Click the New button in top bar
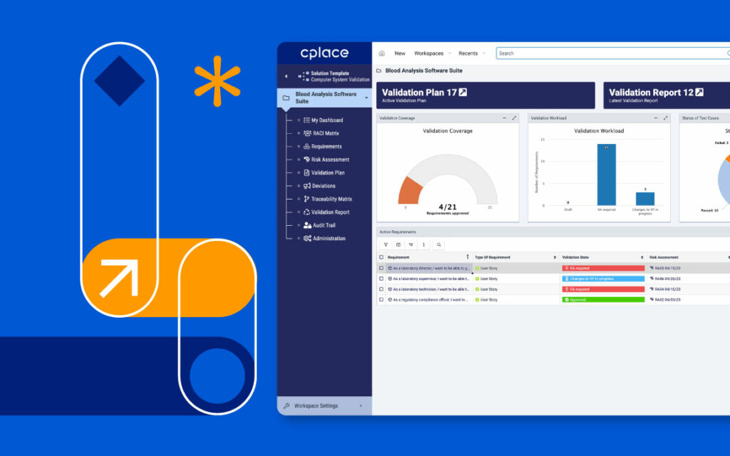 (400, 53)
